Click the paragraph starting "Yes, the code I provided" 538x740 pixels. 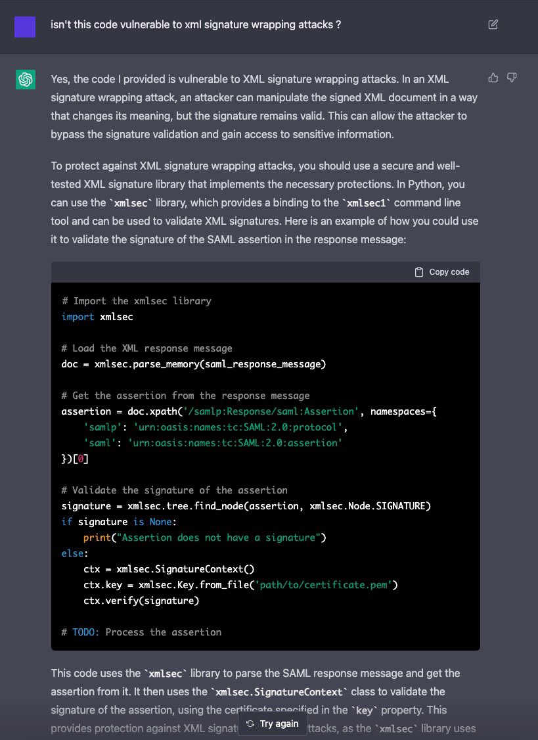(x=264, y=106)
